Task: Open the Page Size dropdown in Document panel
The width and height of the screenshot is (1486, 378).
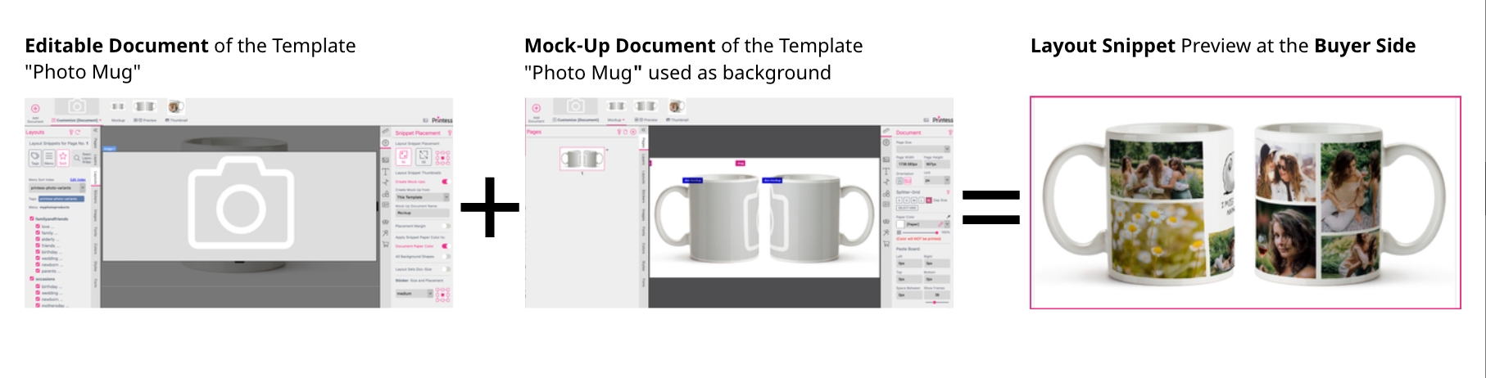Action: (922, 149)
